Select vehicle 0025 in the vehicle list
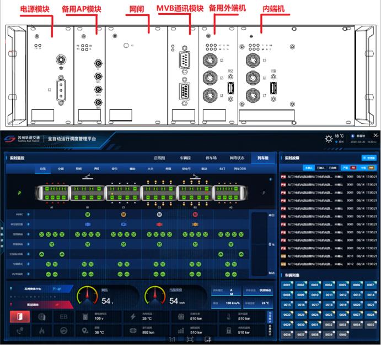Image resolution: width=381 pixels, height=345 pixels. (x=329, y=315)
